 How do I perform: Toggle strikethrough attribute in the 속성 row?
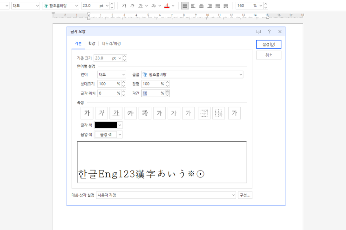pos(130,113)
